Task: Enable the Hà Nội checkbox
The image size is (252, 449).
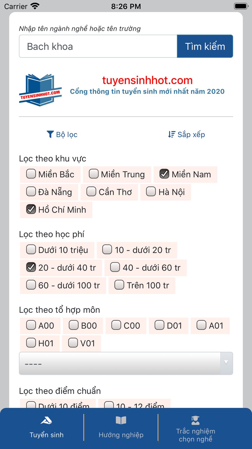Action: [x=151, y=191]
